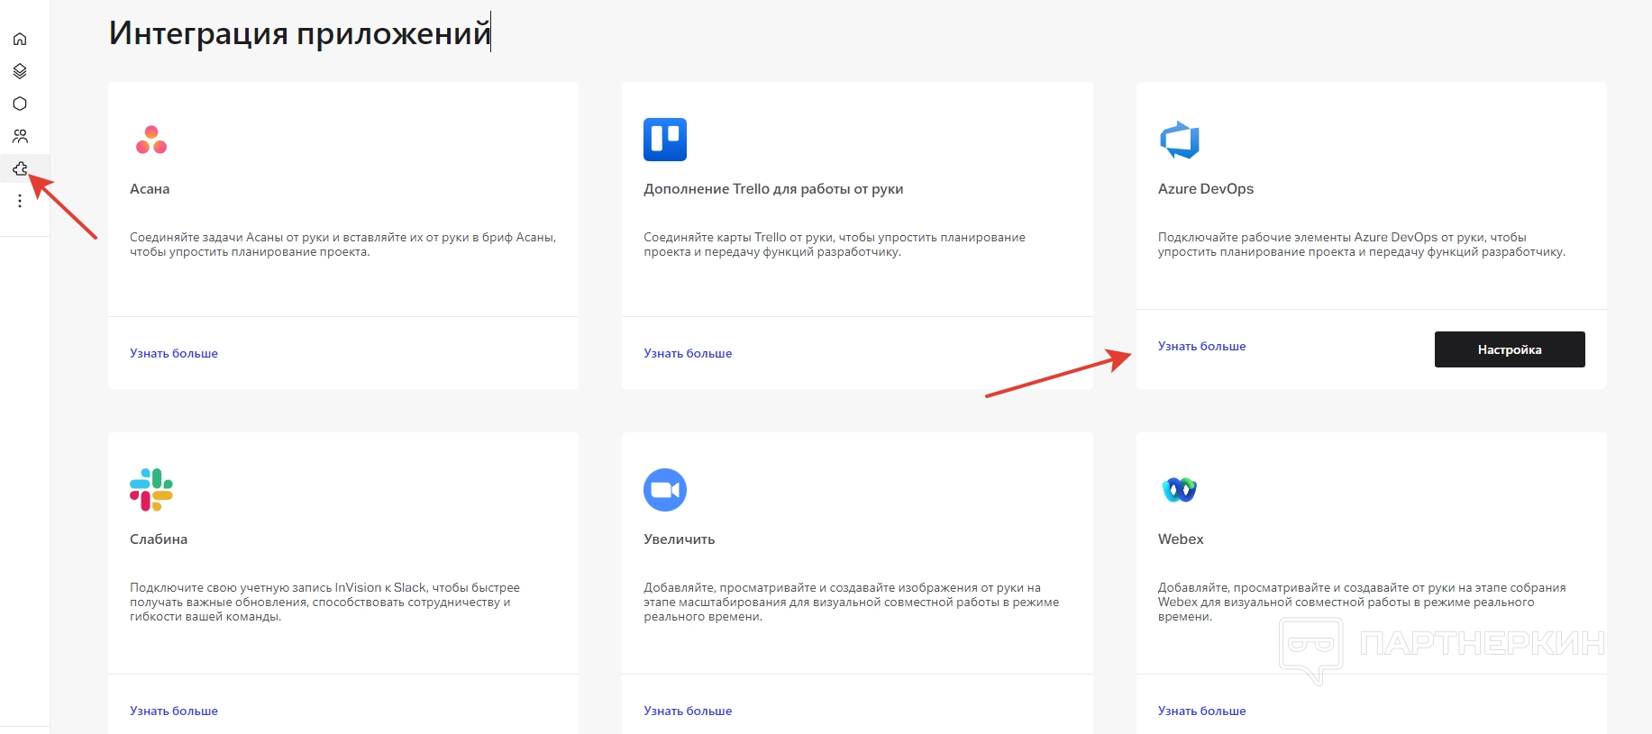Click Узнать больше under Azure DevOps
Viewport: 1652px width, 734px height.
(x=1201, y=346)
